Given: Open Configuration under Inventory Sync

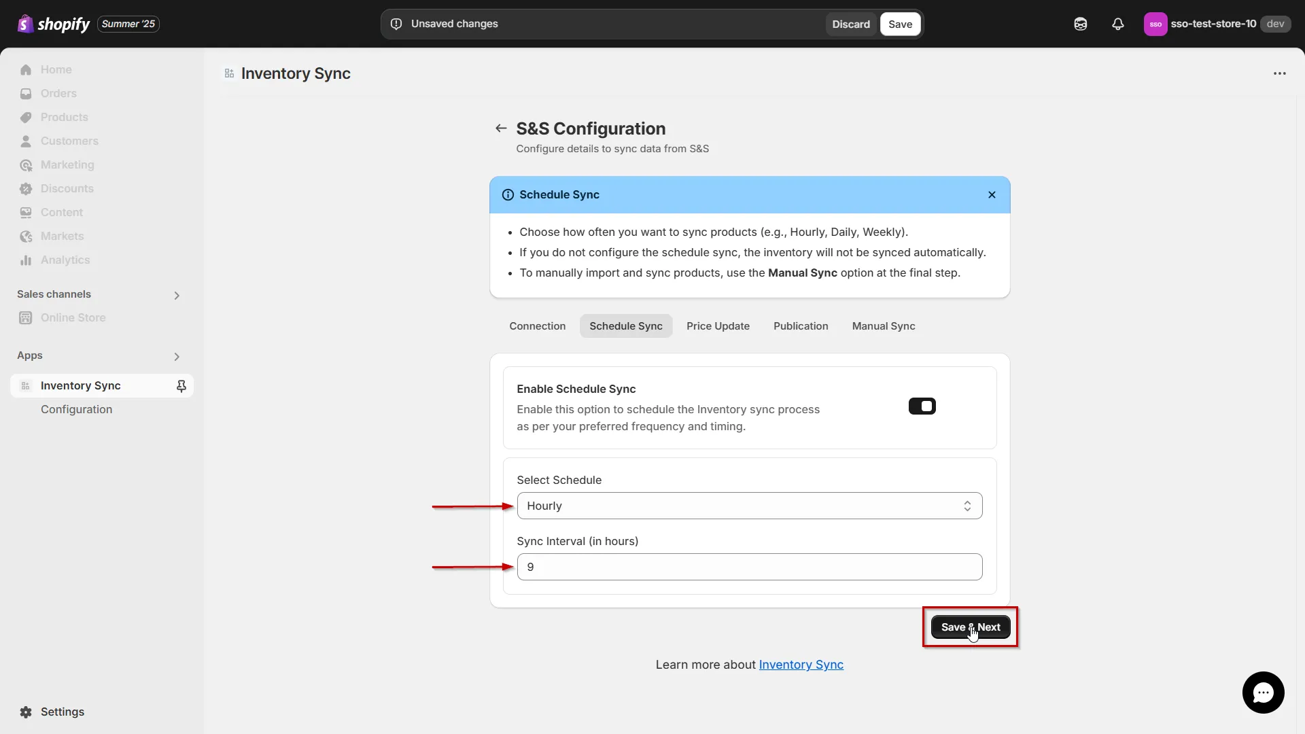Looking at the screenshot, I should coord(76,409).
